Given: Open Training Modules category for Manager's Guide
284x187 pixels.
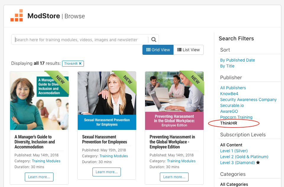Looking at the screenshot, I should (46, 161).
